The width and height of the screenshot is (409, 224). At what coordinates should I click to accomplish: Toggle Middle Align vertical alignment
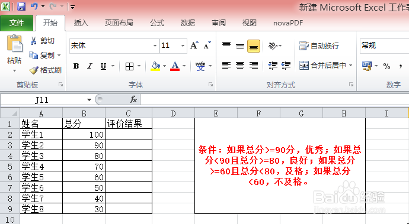tap(240, 46)
